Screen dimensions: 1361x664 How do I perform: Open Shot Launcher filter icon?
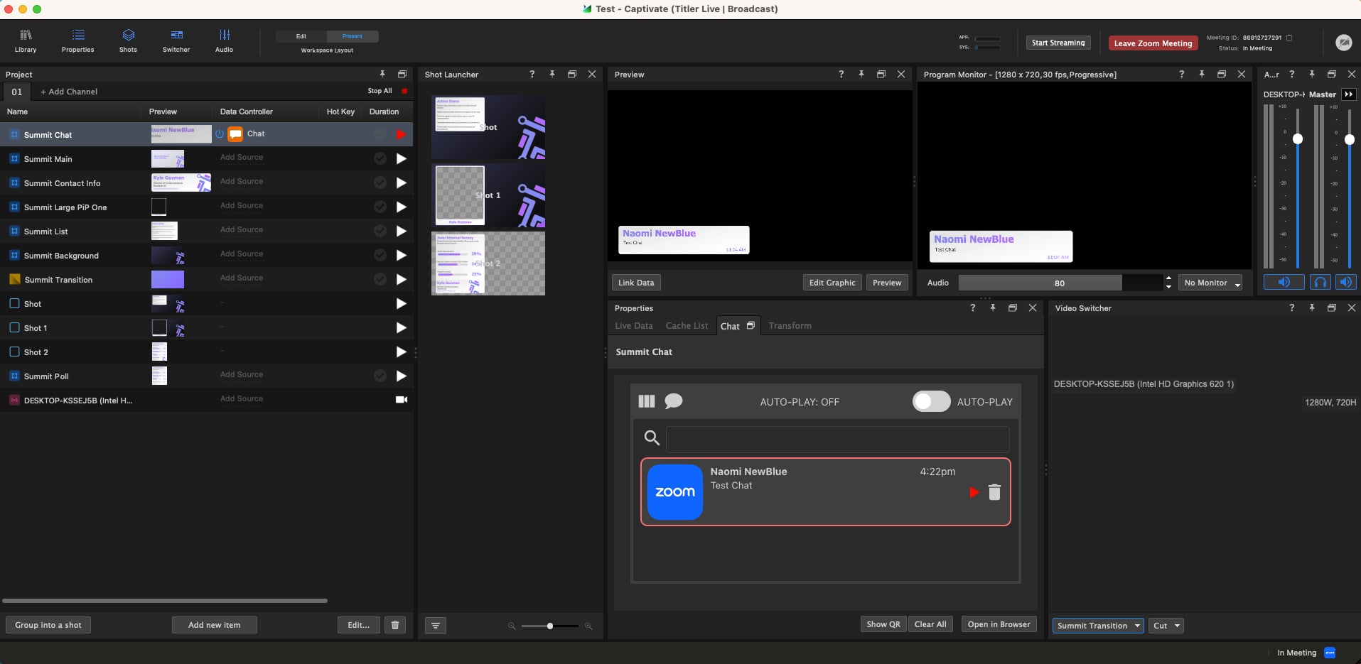pos(436,626)
